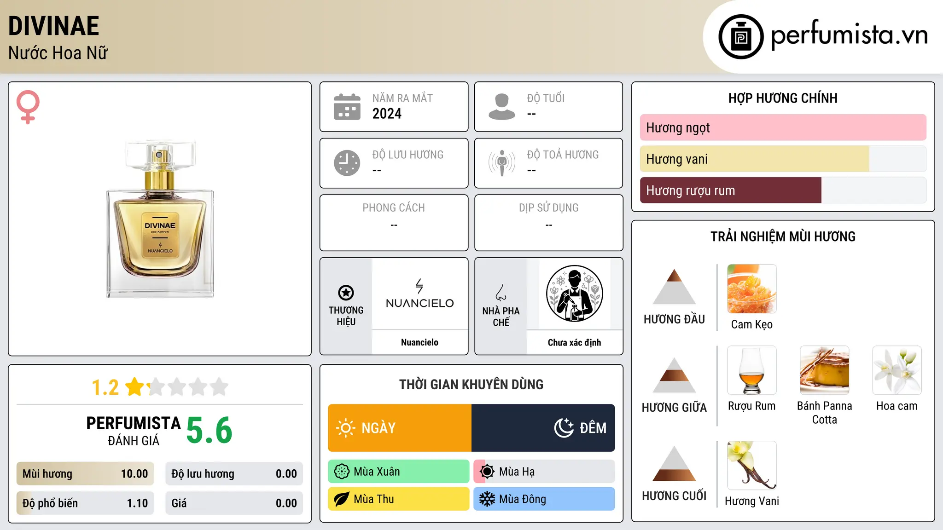The height and width of the screenshot is (530, 943).
Task: Click the pink female gender symbol icon
Action: (28, 107)
